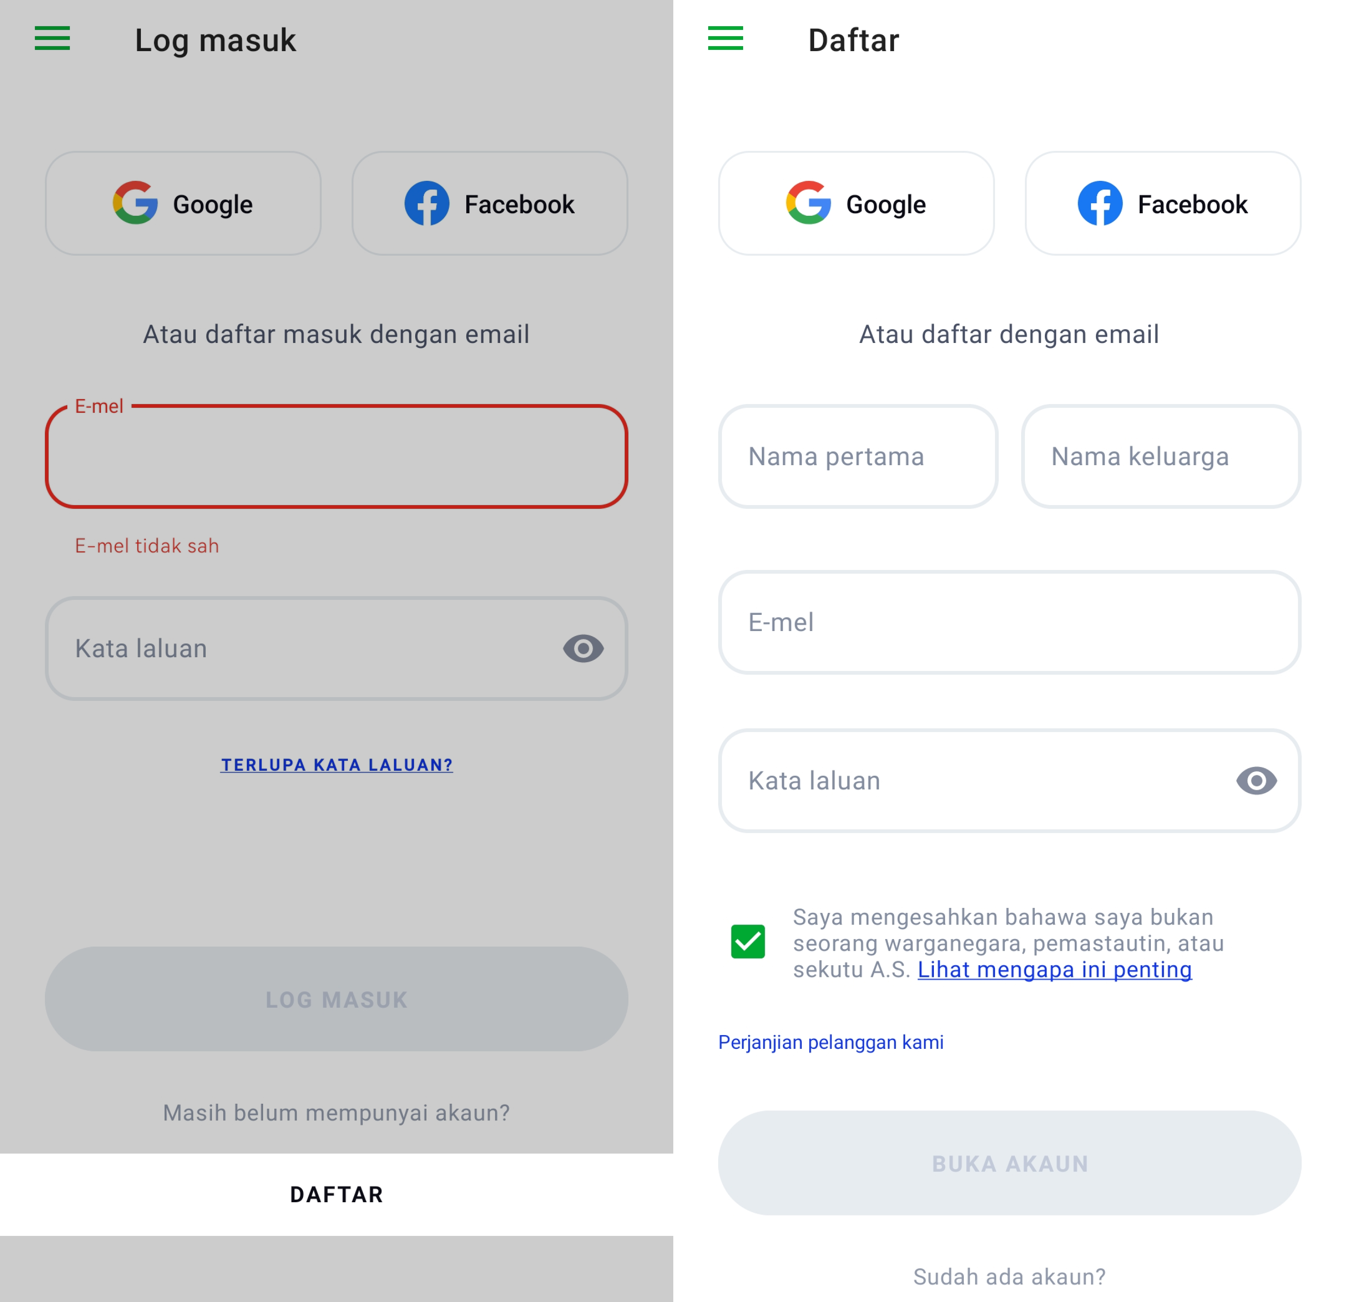Sign in with Google on Log masuk
1347x1302 pixels.
(184, 203)
